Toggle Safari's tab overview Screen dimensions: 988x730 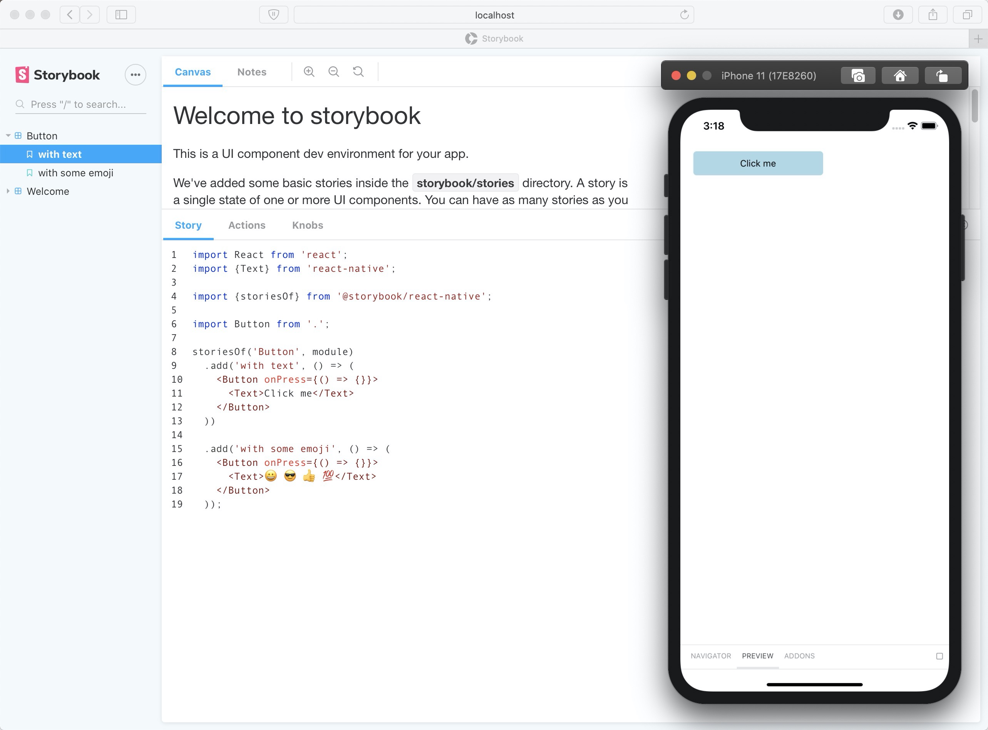coord(967,15)
